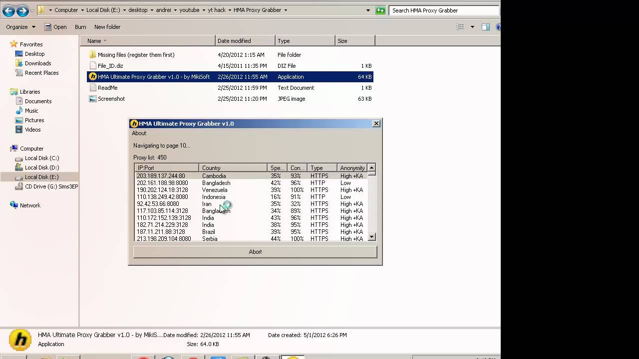Open Recent Places under Favorites
Screen dimensions: 639x359
click(41, 73)
